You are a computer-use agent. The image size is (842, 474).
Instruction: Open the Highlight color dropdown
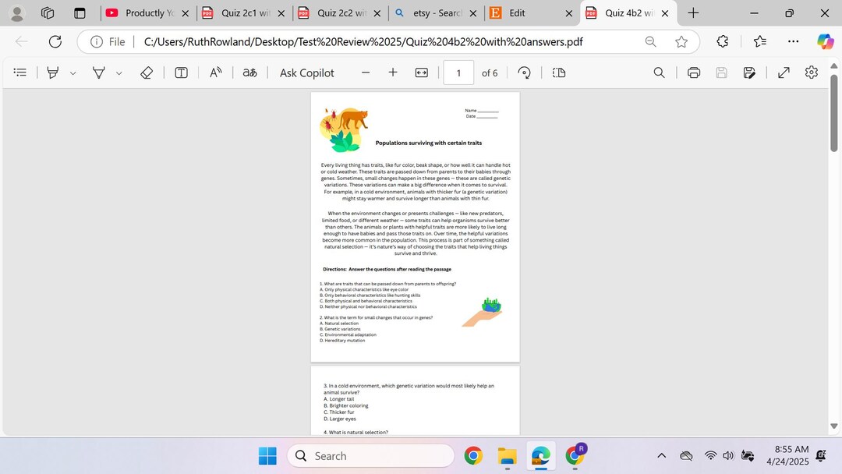[x=119, y=72]
